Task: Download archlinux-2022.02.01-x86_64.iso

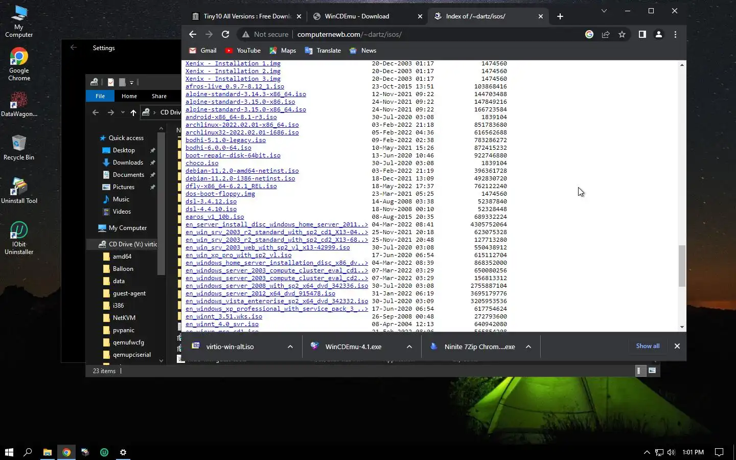Action: pos(242,125)
